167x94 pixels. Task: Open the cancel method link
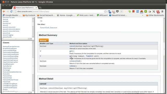72,46
